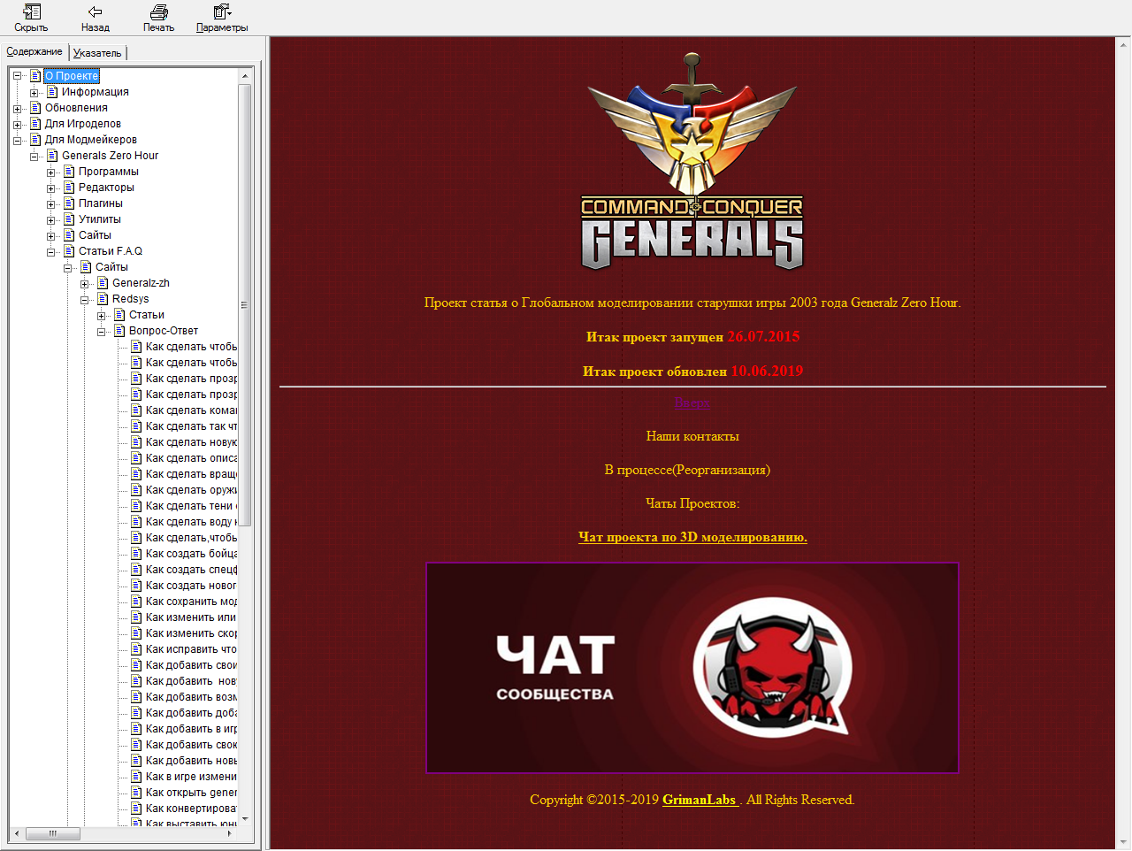Expand the Программы tree node

50,172
